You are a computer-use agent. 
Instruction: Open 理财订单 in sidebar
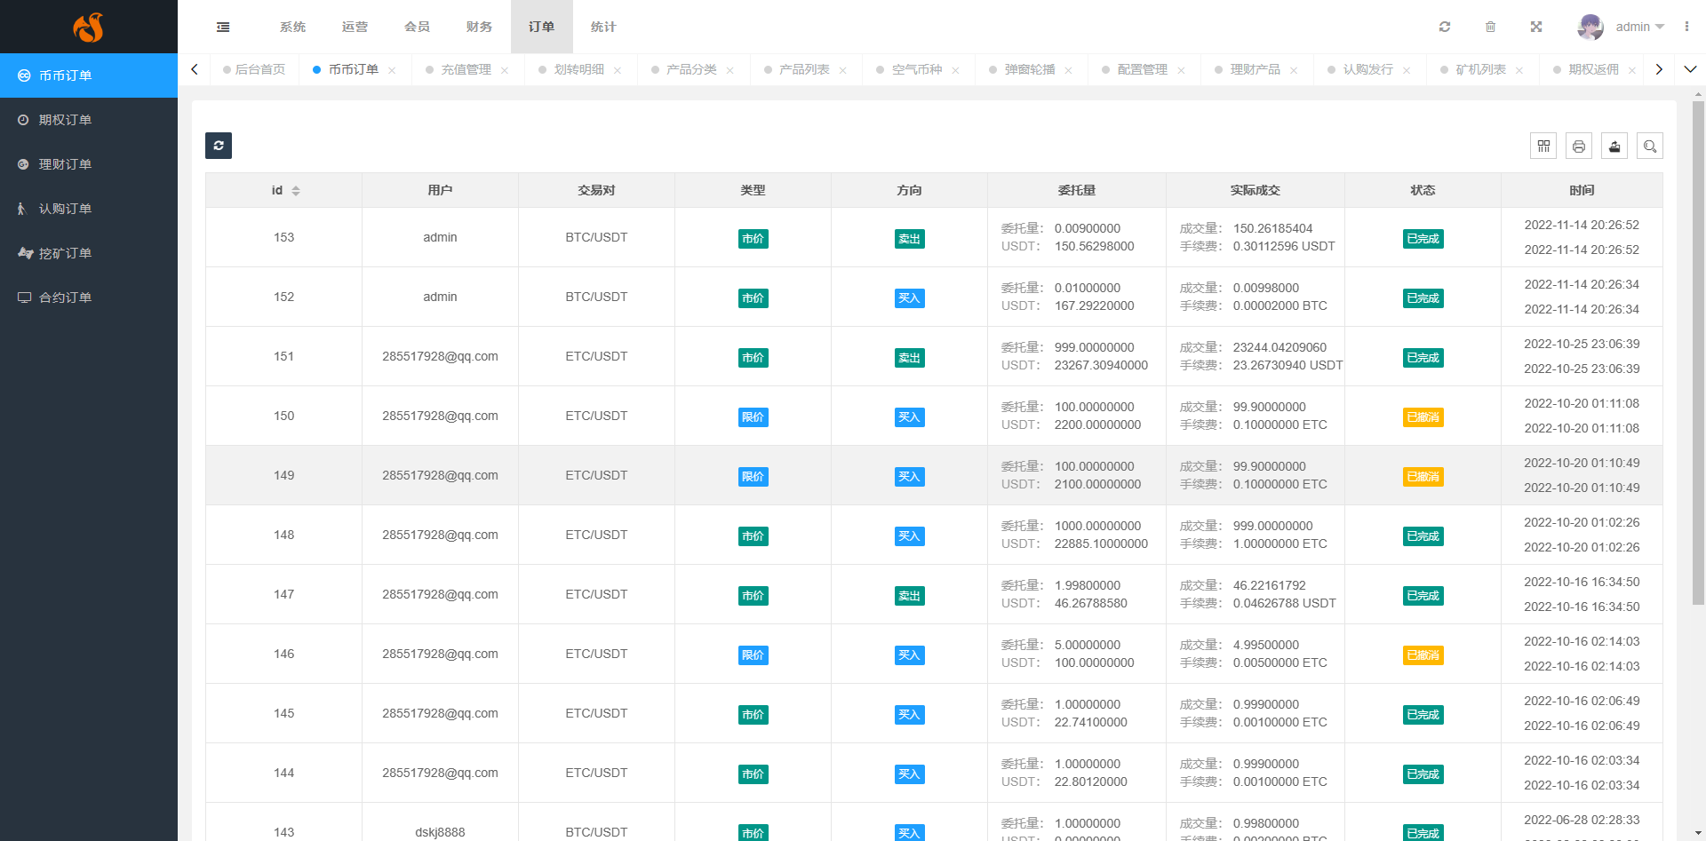tap(89, 164)
